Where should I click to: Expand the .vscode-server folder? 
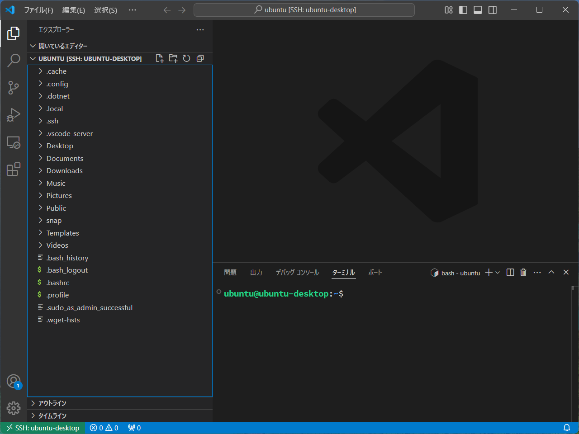[x=120, y=133]
